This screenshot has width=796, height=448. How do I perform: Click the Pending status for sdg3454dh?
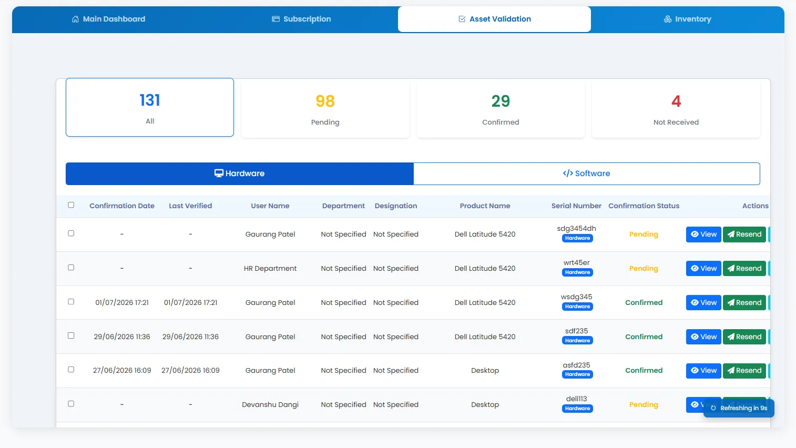pos(644,235)
